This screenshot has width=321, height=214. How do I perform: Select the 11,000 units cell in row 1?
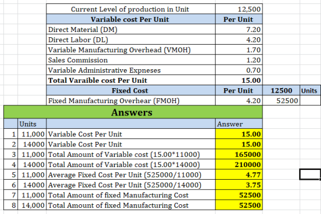pyautogui.click(x=32, y=134)
